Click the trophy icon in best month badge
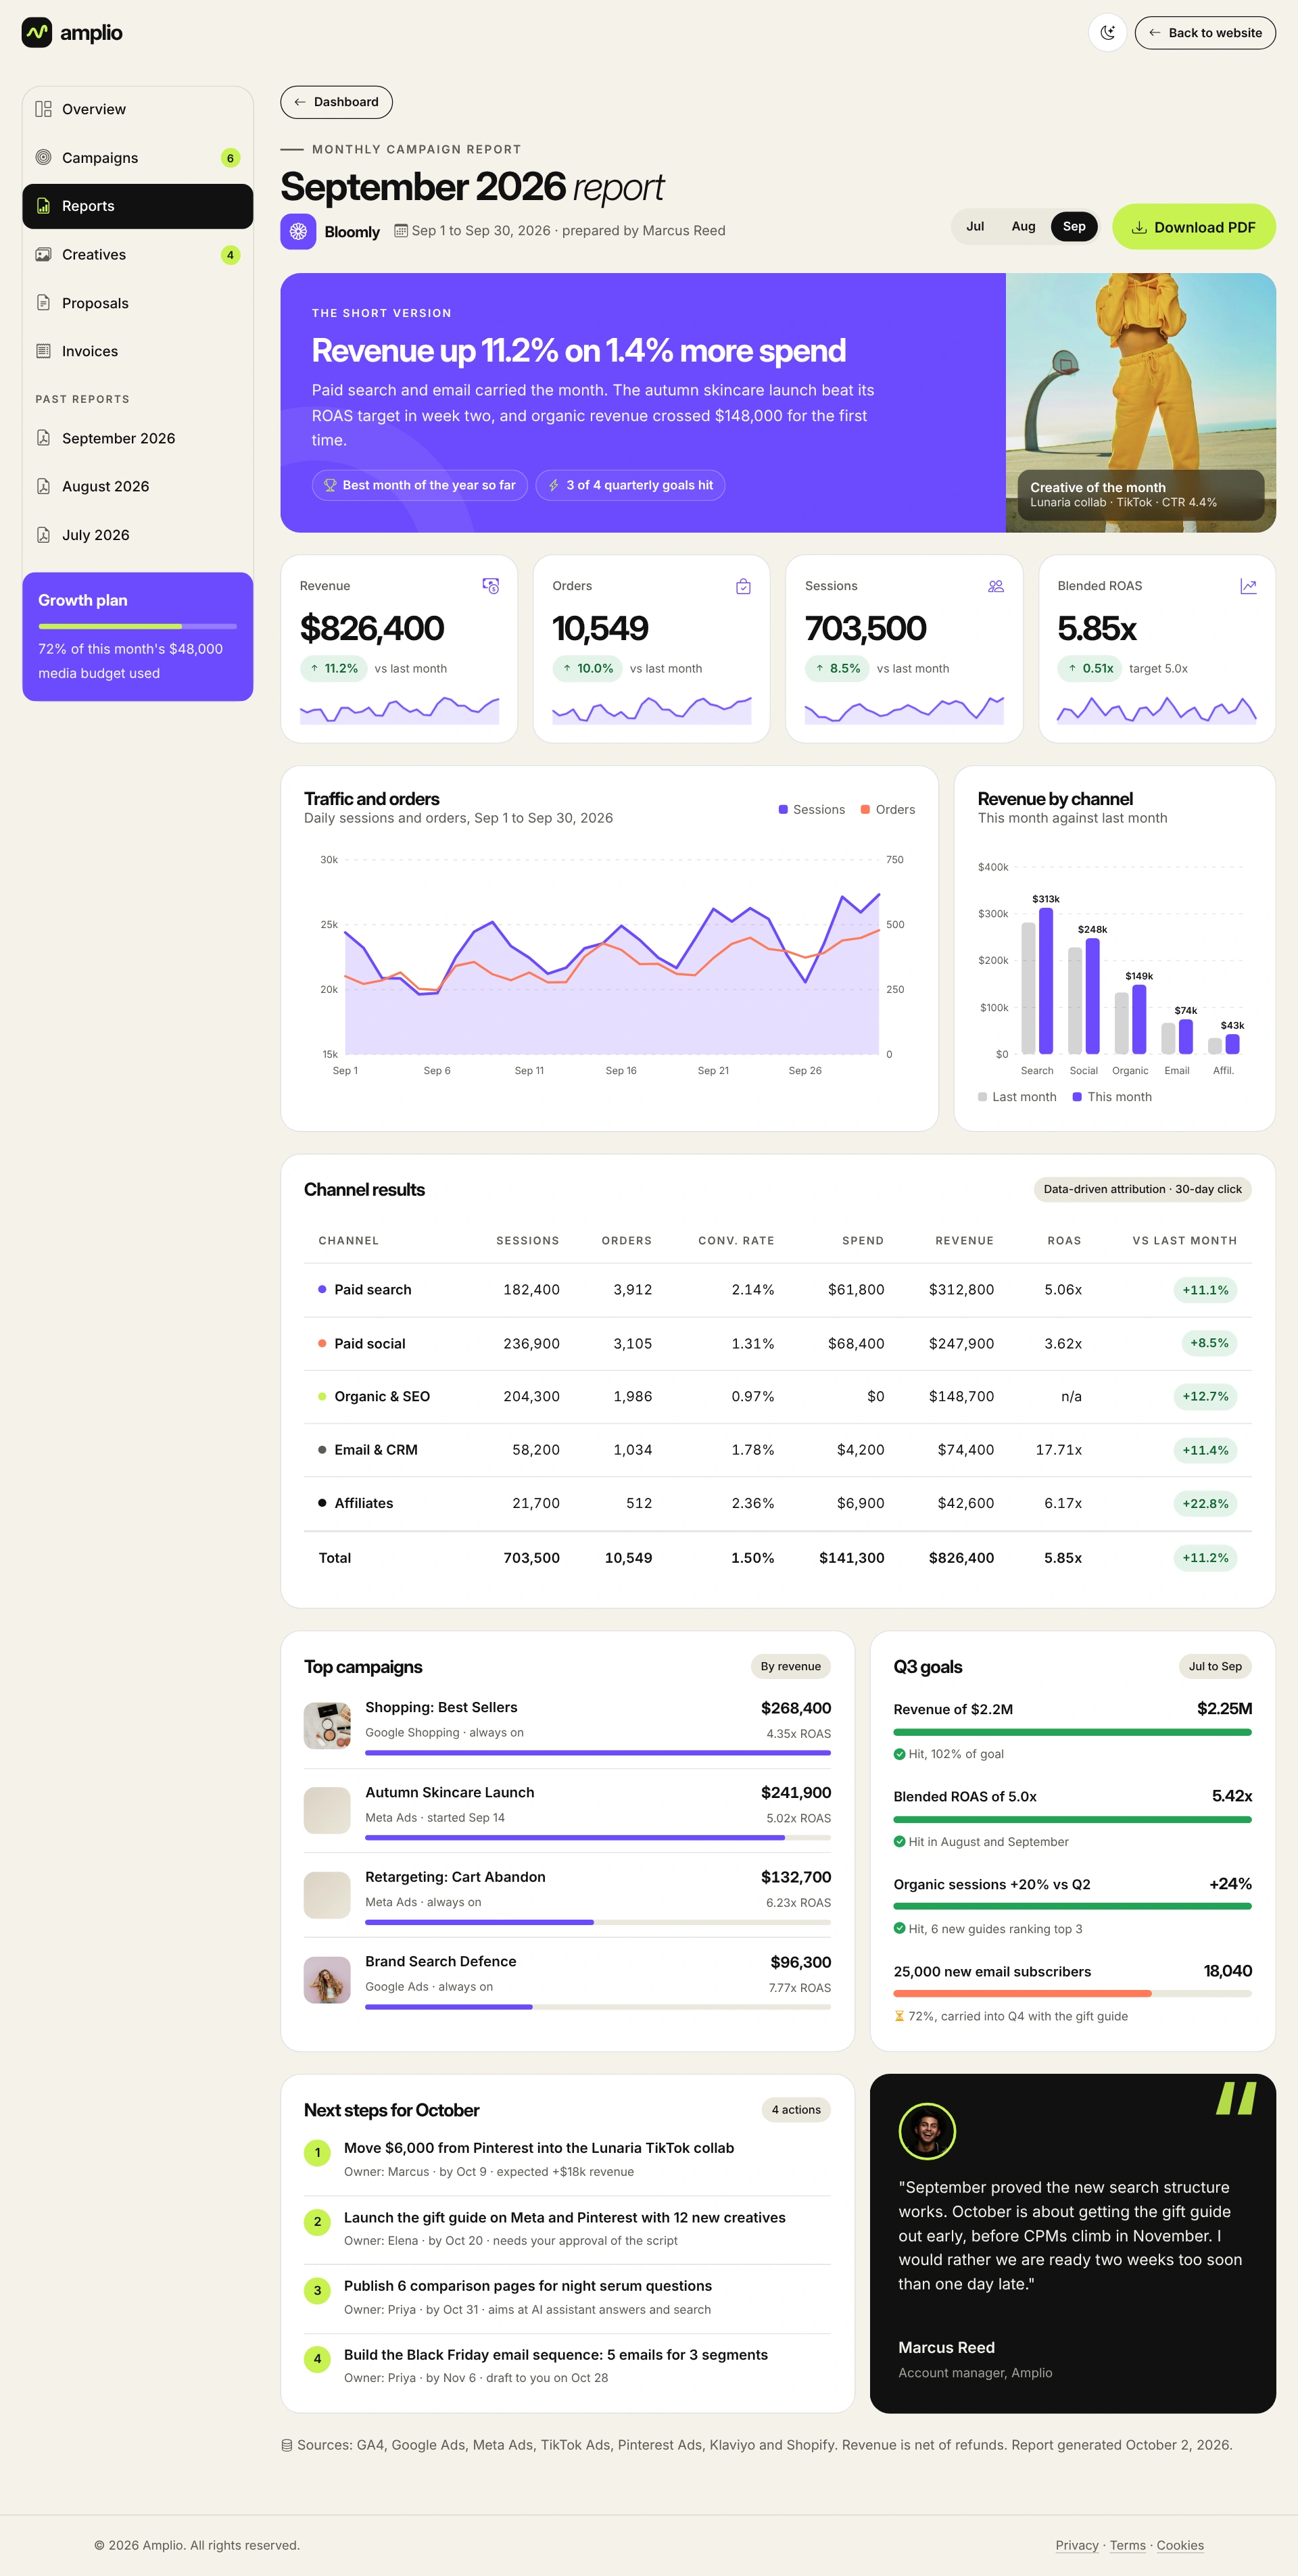This screenshot has height=2576, width=1298. [x=330, y=485]
